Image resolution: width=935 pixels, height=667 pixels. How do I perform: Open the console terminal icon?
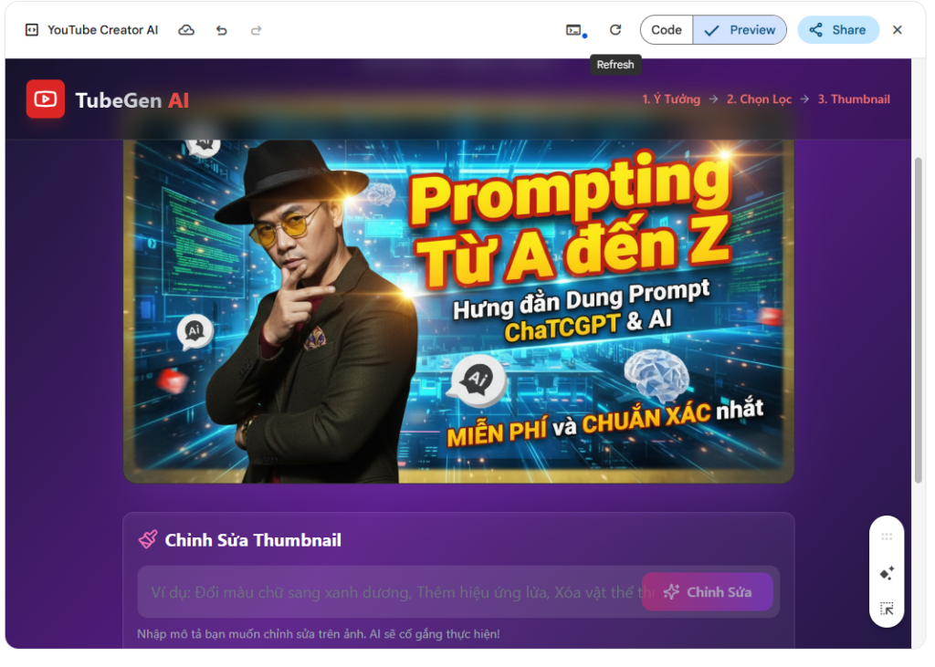574,30
